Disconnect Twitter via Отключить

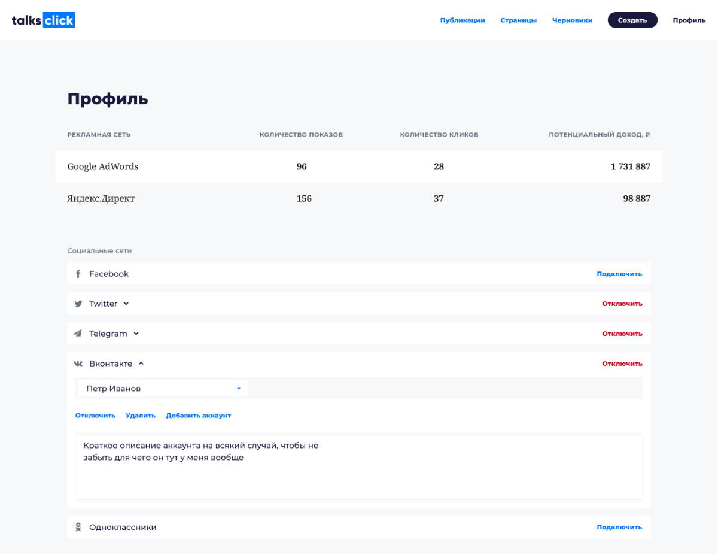pyautogui.click(x=622, y=304)
